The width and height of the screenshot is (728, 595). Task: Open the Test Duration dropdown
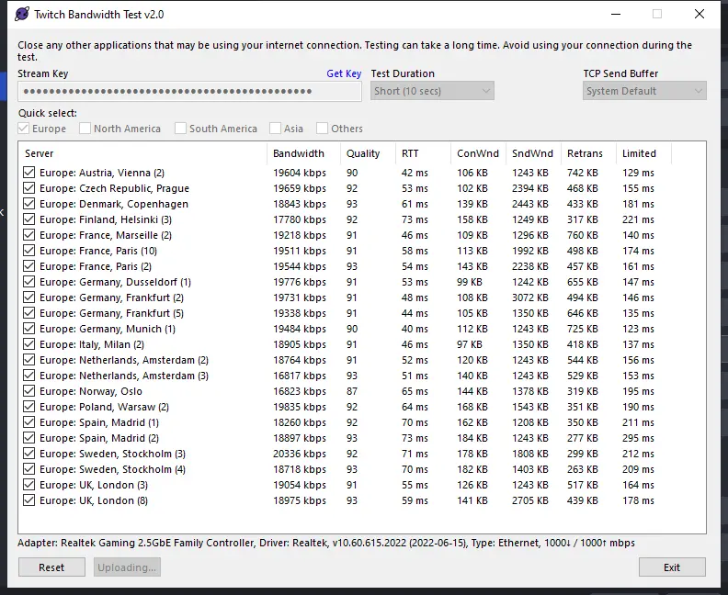(432, 91)
